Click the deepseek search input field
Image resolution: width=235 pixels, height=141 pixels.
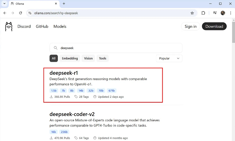pos(119,48)
